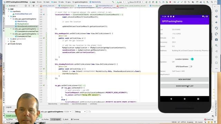
Task: Click the Project panel settings gear icon
Action: tap(33, 6)
